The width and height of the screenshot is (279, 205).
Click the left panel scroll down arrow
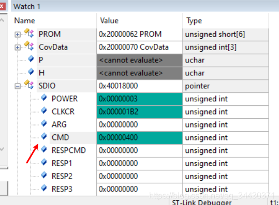point(2,149)
